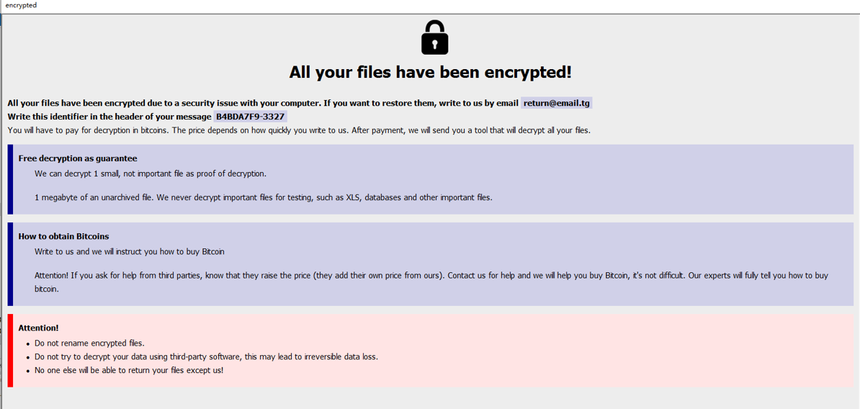Click the "You will have to pay for decryption" line
Image resolution: width=860 pixels, height=409 pixels.
[299, 130]
